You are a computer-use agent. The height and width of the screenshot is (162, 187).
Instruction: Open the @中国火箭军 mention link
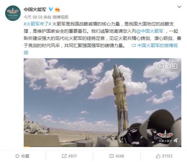(150, 31)
